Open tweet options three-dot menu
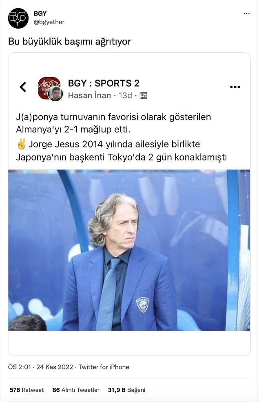This screenshot has width=259, height=402. pyautogui.click(x=246, y=13)
